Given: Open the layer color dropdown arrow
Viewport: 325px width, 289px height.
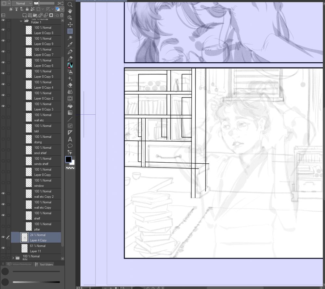Looking at the screenshot, I should pyautogui.click(x=62, y=9).
